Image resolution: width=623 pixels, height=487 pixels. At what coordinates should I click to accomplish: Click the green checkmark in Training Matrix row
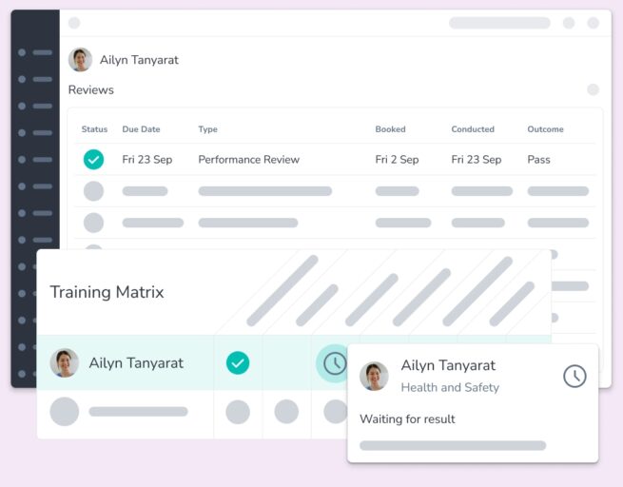238,363
